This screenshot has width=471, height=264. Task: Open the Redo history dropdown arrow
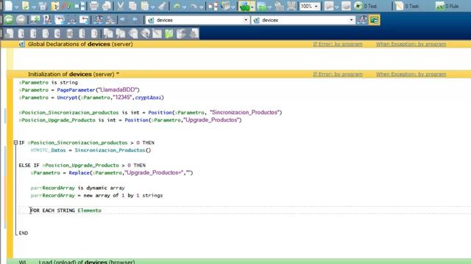201,7
